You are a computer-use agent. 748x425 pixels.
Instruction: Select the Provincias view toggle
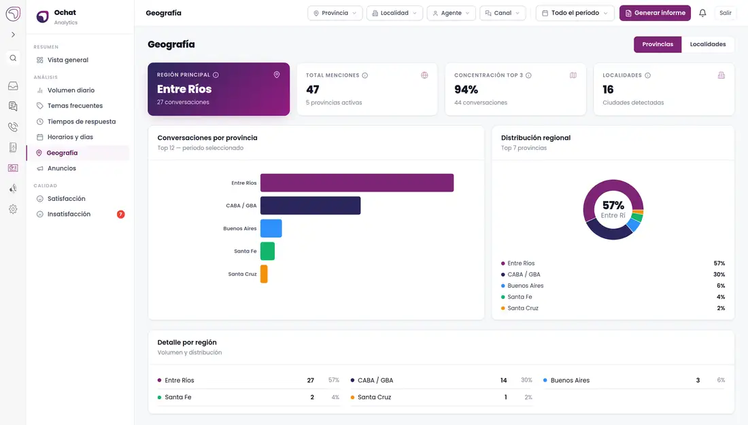pyautogui.click(x=658, y=44)
